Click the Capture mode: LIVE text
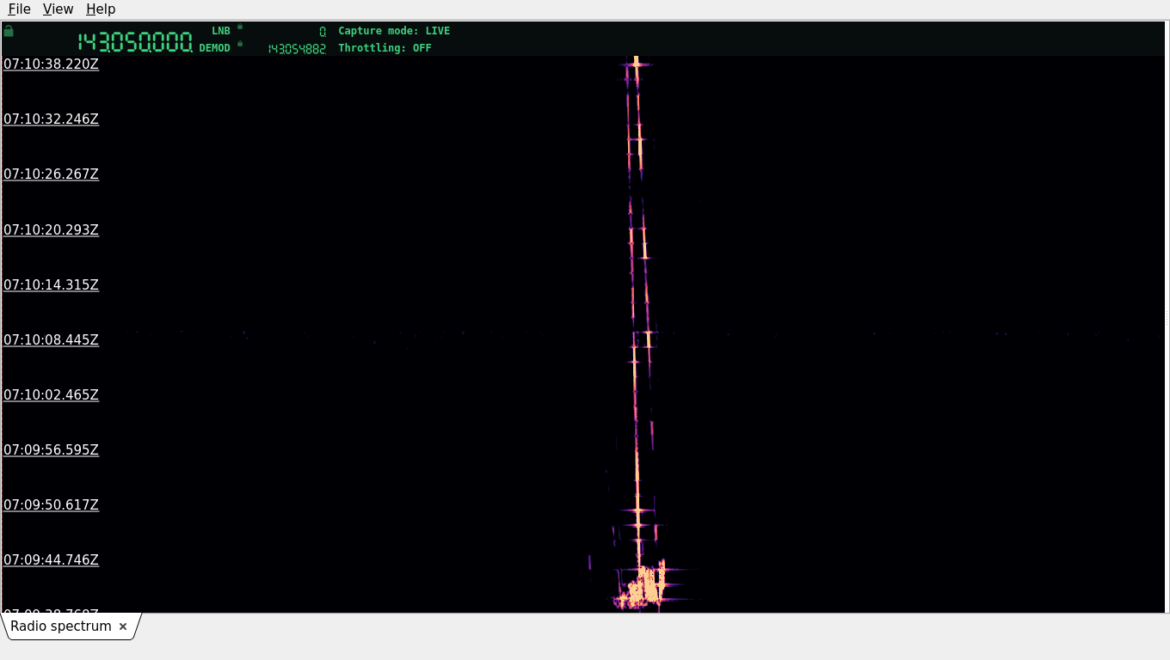 [x=394, y=31]
